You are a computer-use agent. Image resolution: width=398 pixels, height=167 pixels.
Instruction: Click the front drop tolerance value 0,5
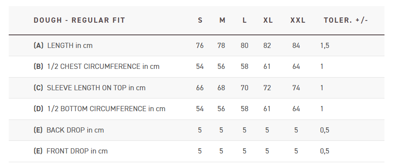[325, 151]
